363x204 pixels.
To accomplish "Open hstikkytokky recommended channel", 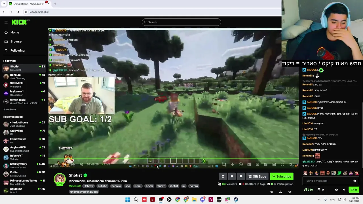I will (24, 165).
